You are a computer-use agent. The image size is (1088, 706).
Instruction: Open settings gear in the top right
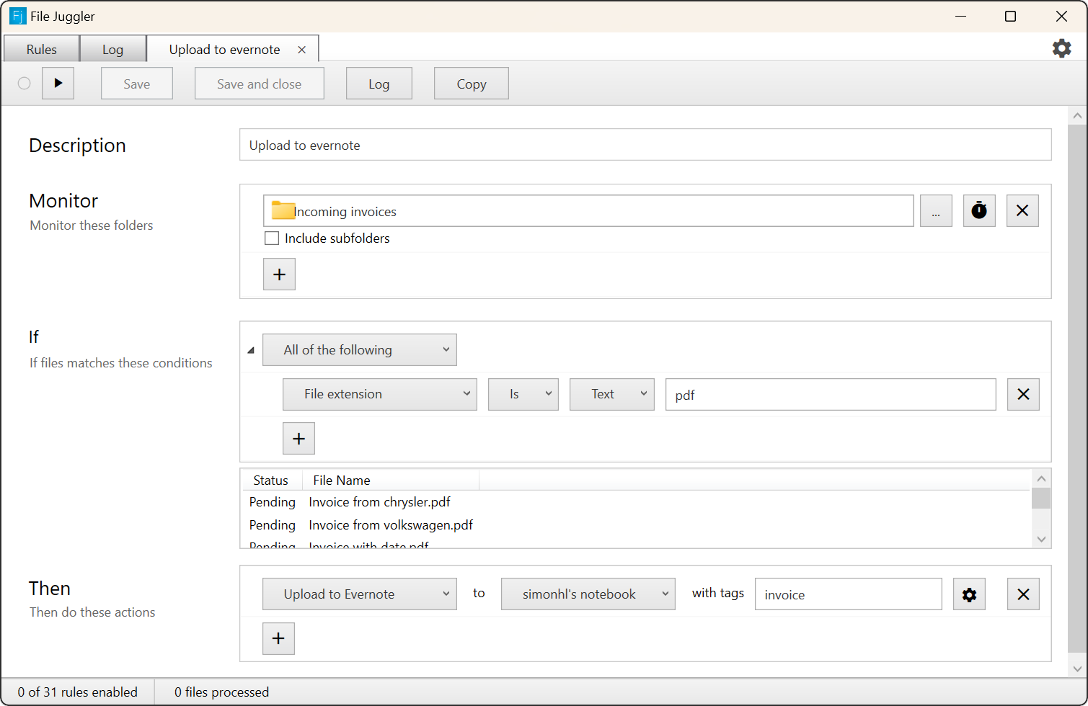(1061, 48)
